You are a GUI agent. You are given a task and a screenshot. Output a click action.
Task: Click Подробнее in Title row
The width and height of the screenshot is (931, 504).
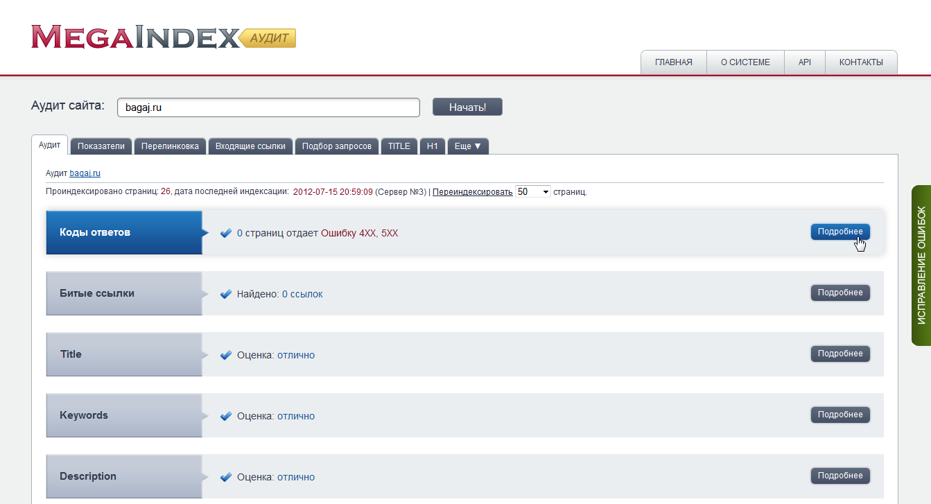coord(840,354)
